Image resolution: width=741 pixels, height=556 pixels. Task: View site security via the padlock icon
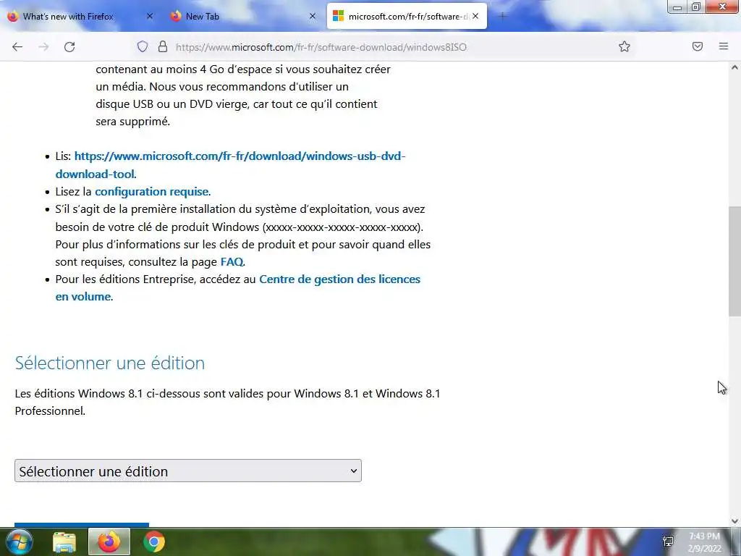click(163, 46)
